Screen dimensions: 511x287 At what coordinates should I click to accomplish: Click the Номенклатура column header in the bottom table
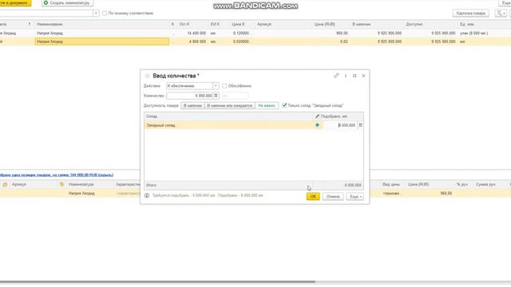(90, 184)
